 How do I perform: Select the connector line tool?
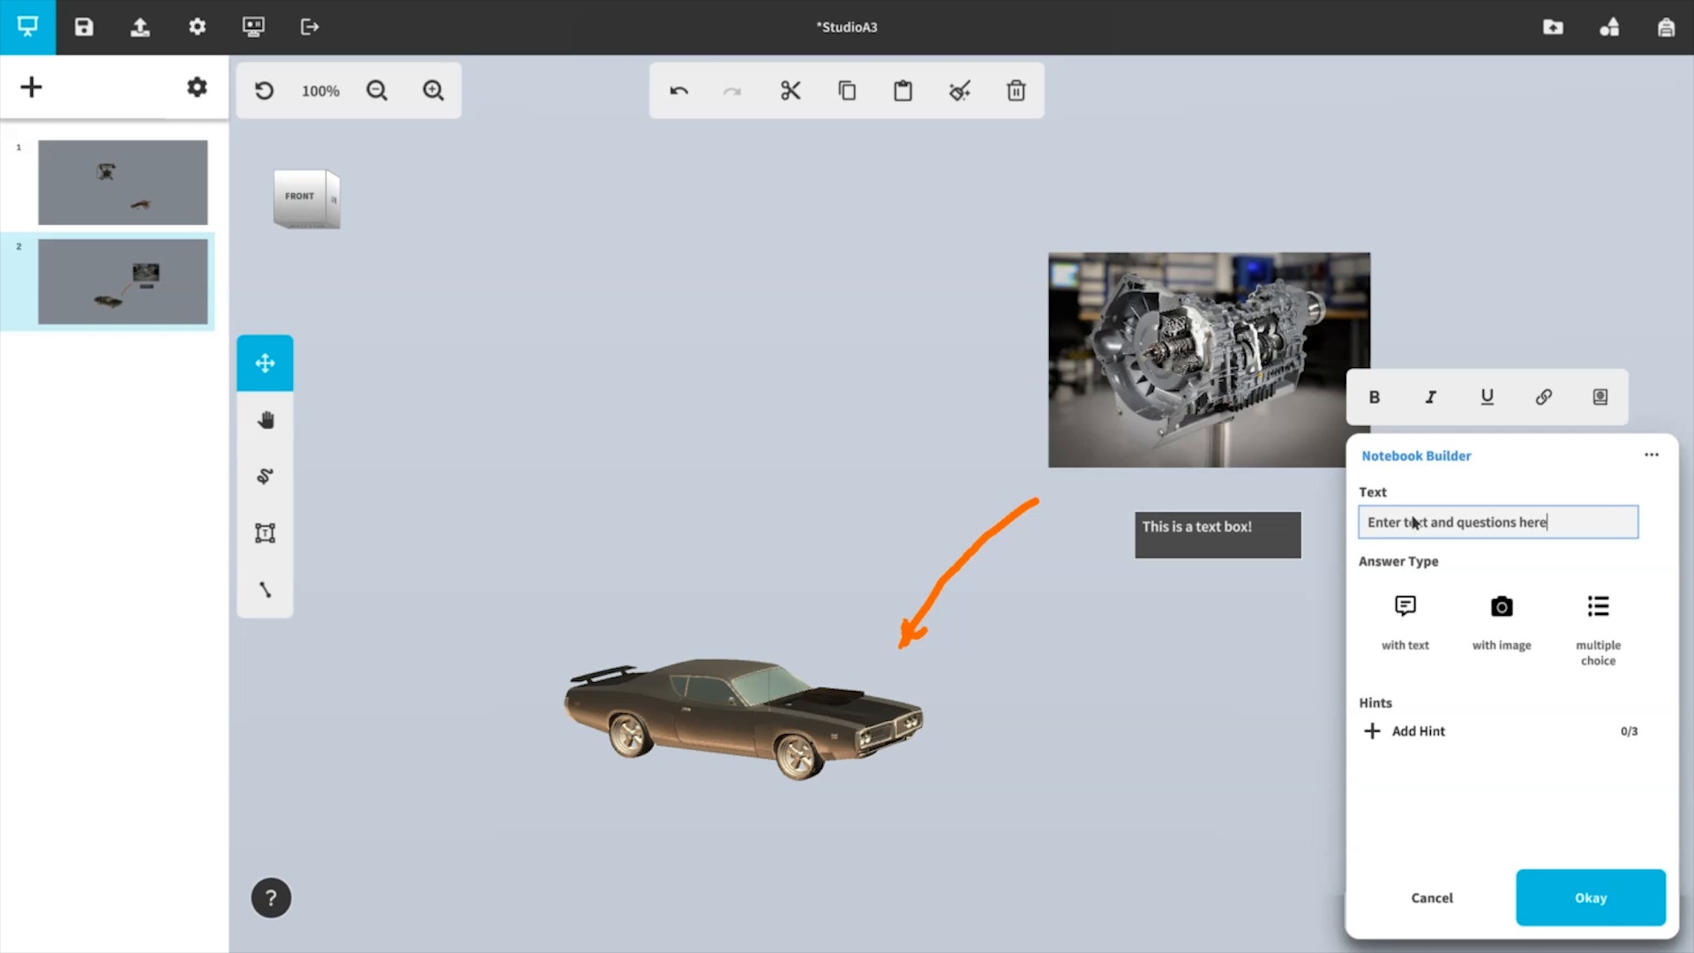pyautogui.click(x=265, y=589)
